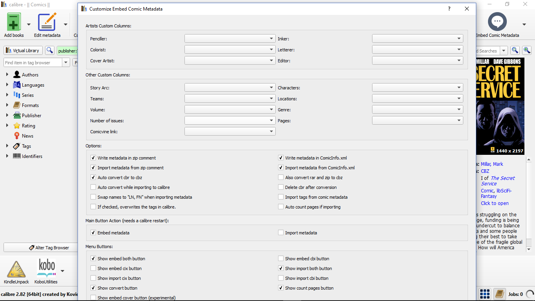Check Show embed cix button
The width and height of the screenshot is (535, 301).
click(x=93, y=268)
